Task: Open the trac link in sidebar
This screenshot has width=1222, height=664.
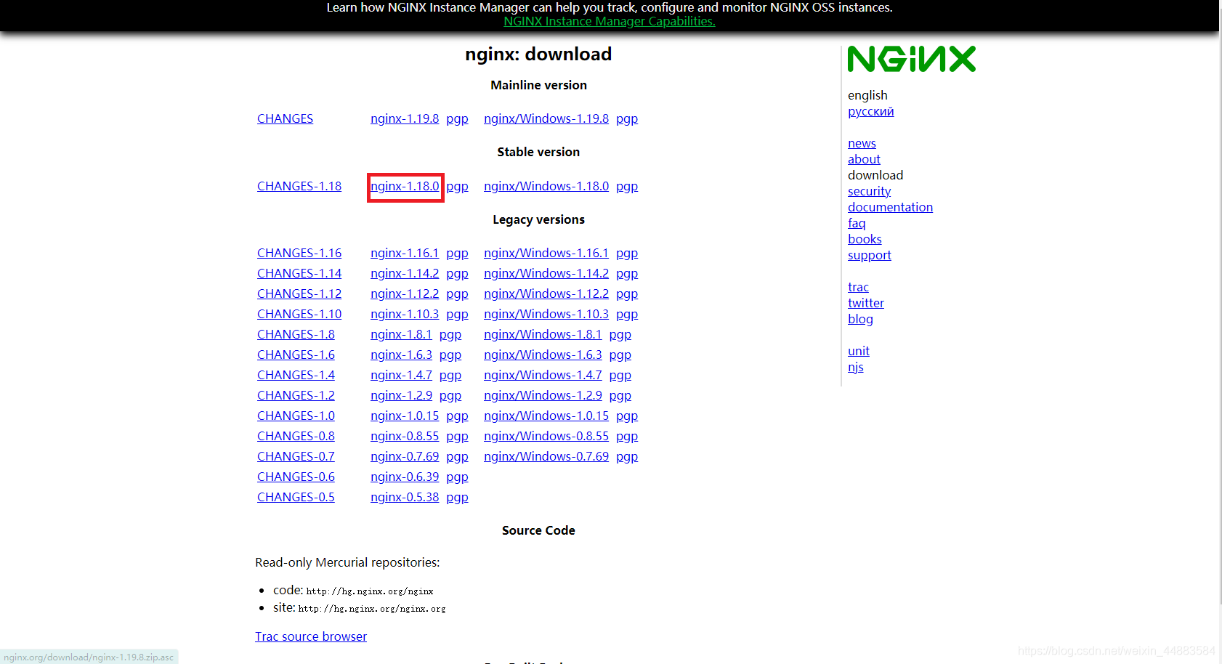Action: coord(858,287)
